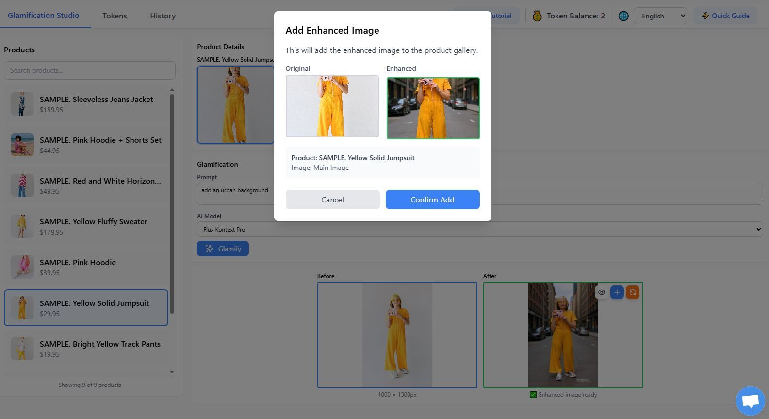Select the Enhanced image thumbnail in dialog

pyautogui.click(x=433, y=108)
